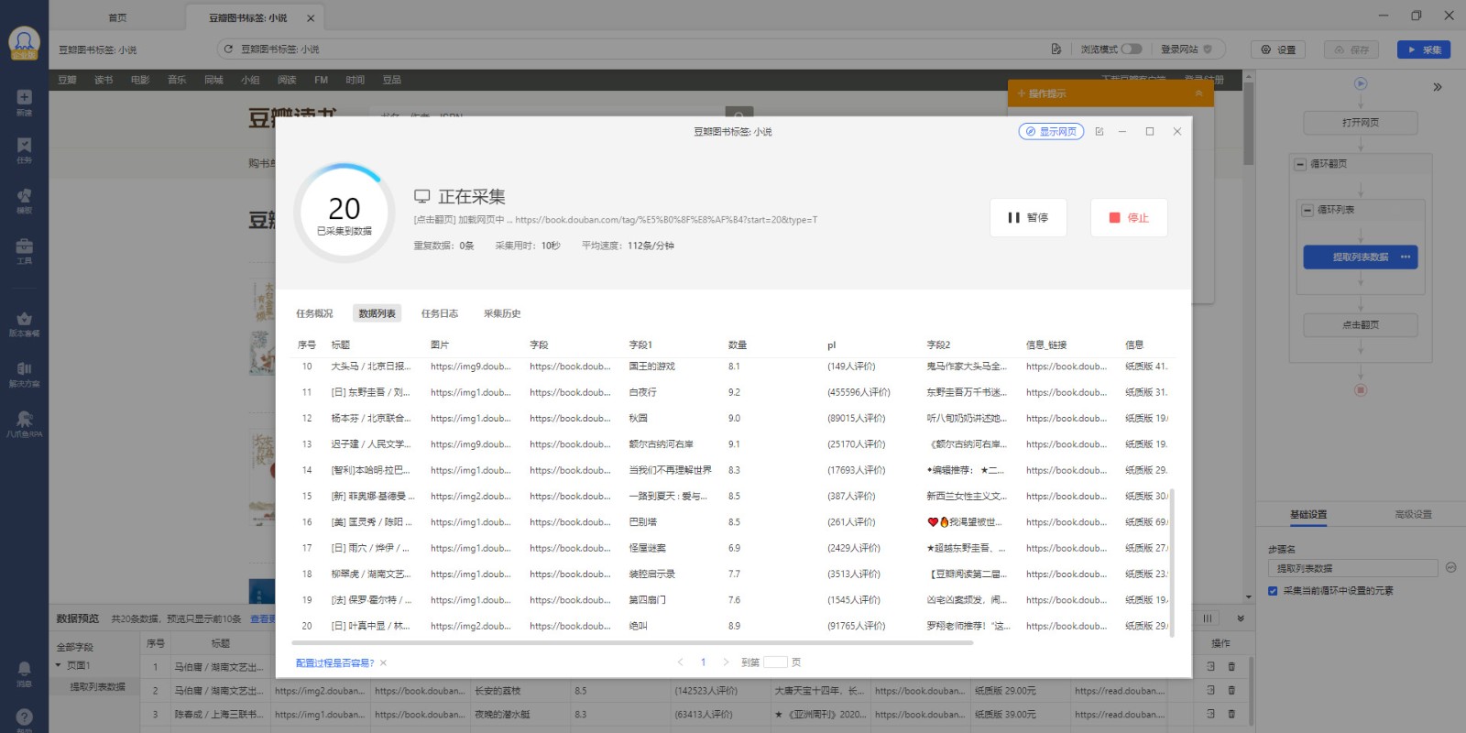Open the help question-mark icon in sidebar
The width and height of the screenshot is (1466, 733).
[x=24, y=718]
